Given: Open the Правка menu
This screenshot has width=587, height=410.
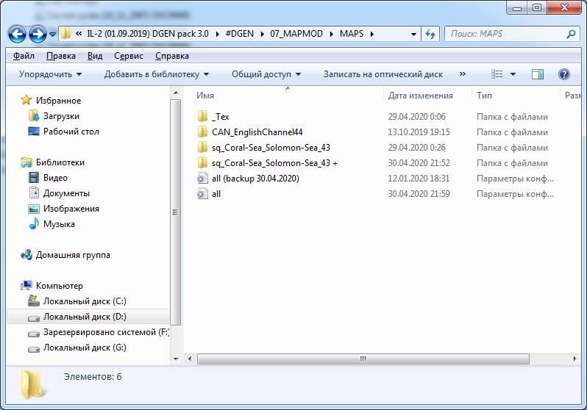Looking at the screenshot, I should tap(60, 56).
